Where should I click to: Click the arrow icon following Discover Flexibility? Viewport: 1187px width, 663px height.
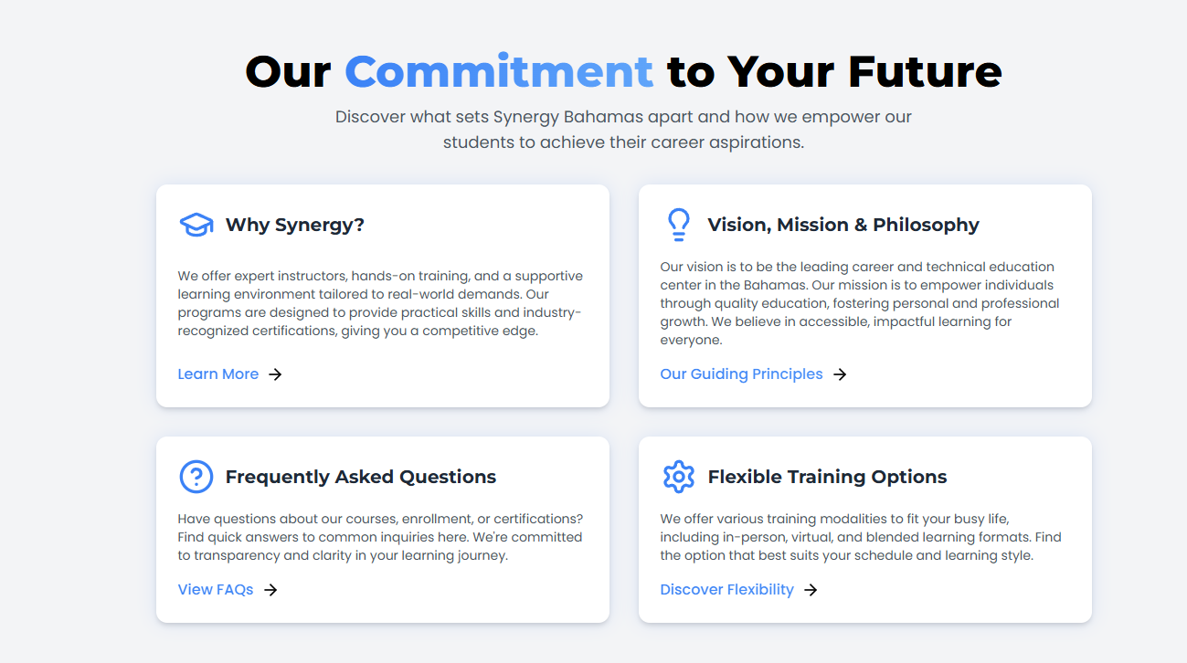810,589
